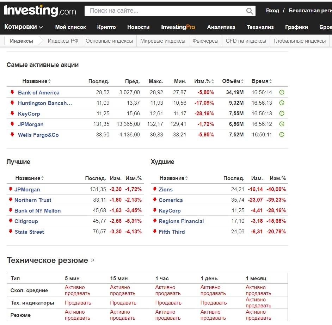Click the clock icon in Huntington Bancsh row
Image resolution: width=332 pixels, height=325 pixels.
pos(282,103)
